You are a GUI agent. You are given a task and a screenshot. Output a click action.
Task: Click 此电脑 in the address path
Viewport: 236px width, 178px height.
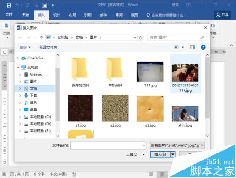(x=63, y=37)
